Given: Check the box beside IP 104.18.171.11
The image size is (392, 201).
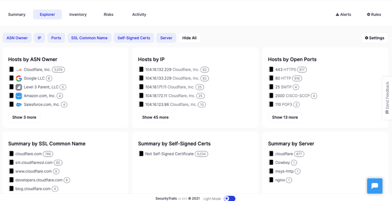Looking at the screenshot, I should (141, 87).
